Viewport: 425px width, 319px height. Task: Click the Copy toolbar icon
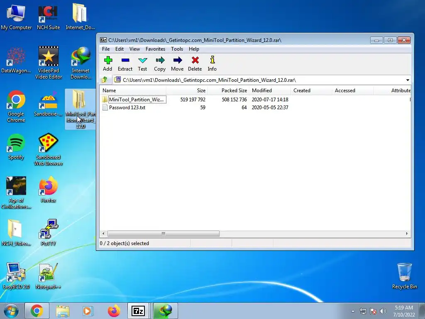pos(160,64)
